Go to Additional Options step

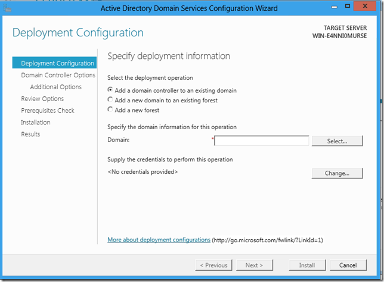[x=56, y=87]
